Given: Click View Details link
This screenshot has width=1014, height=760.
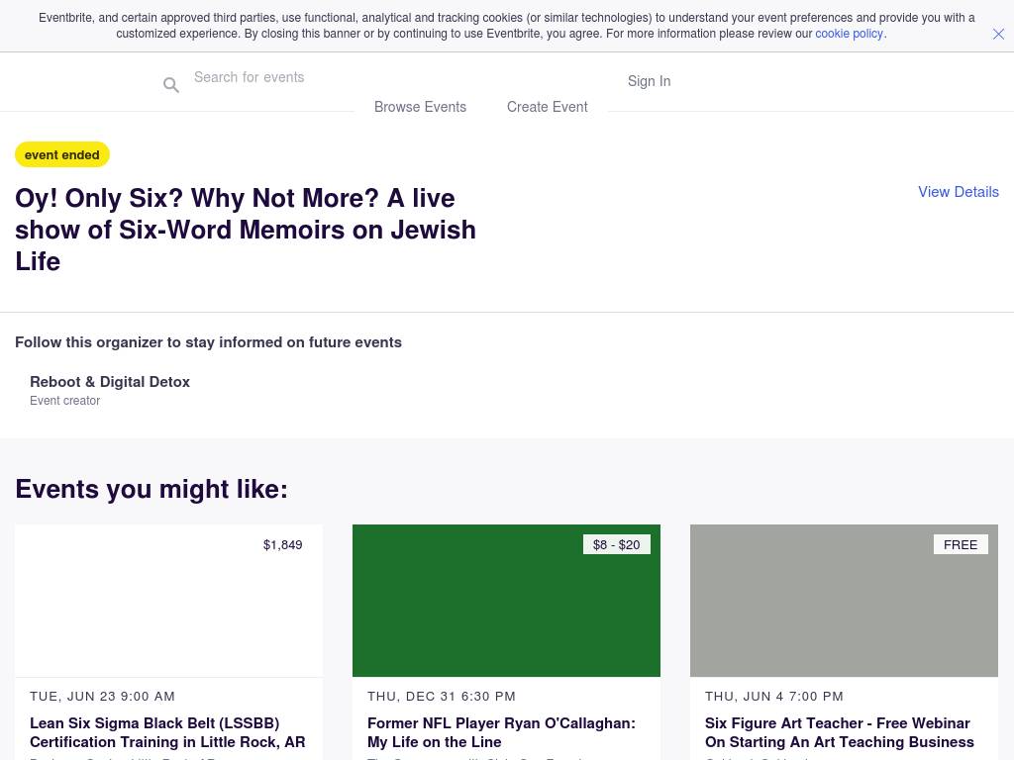Looking at the screenshot, I should coord(958,192).
